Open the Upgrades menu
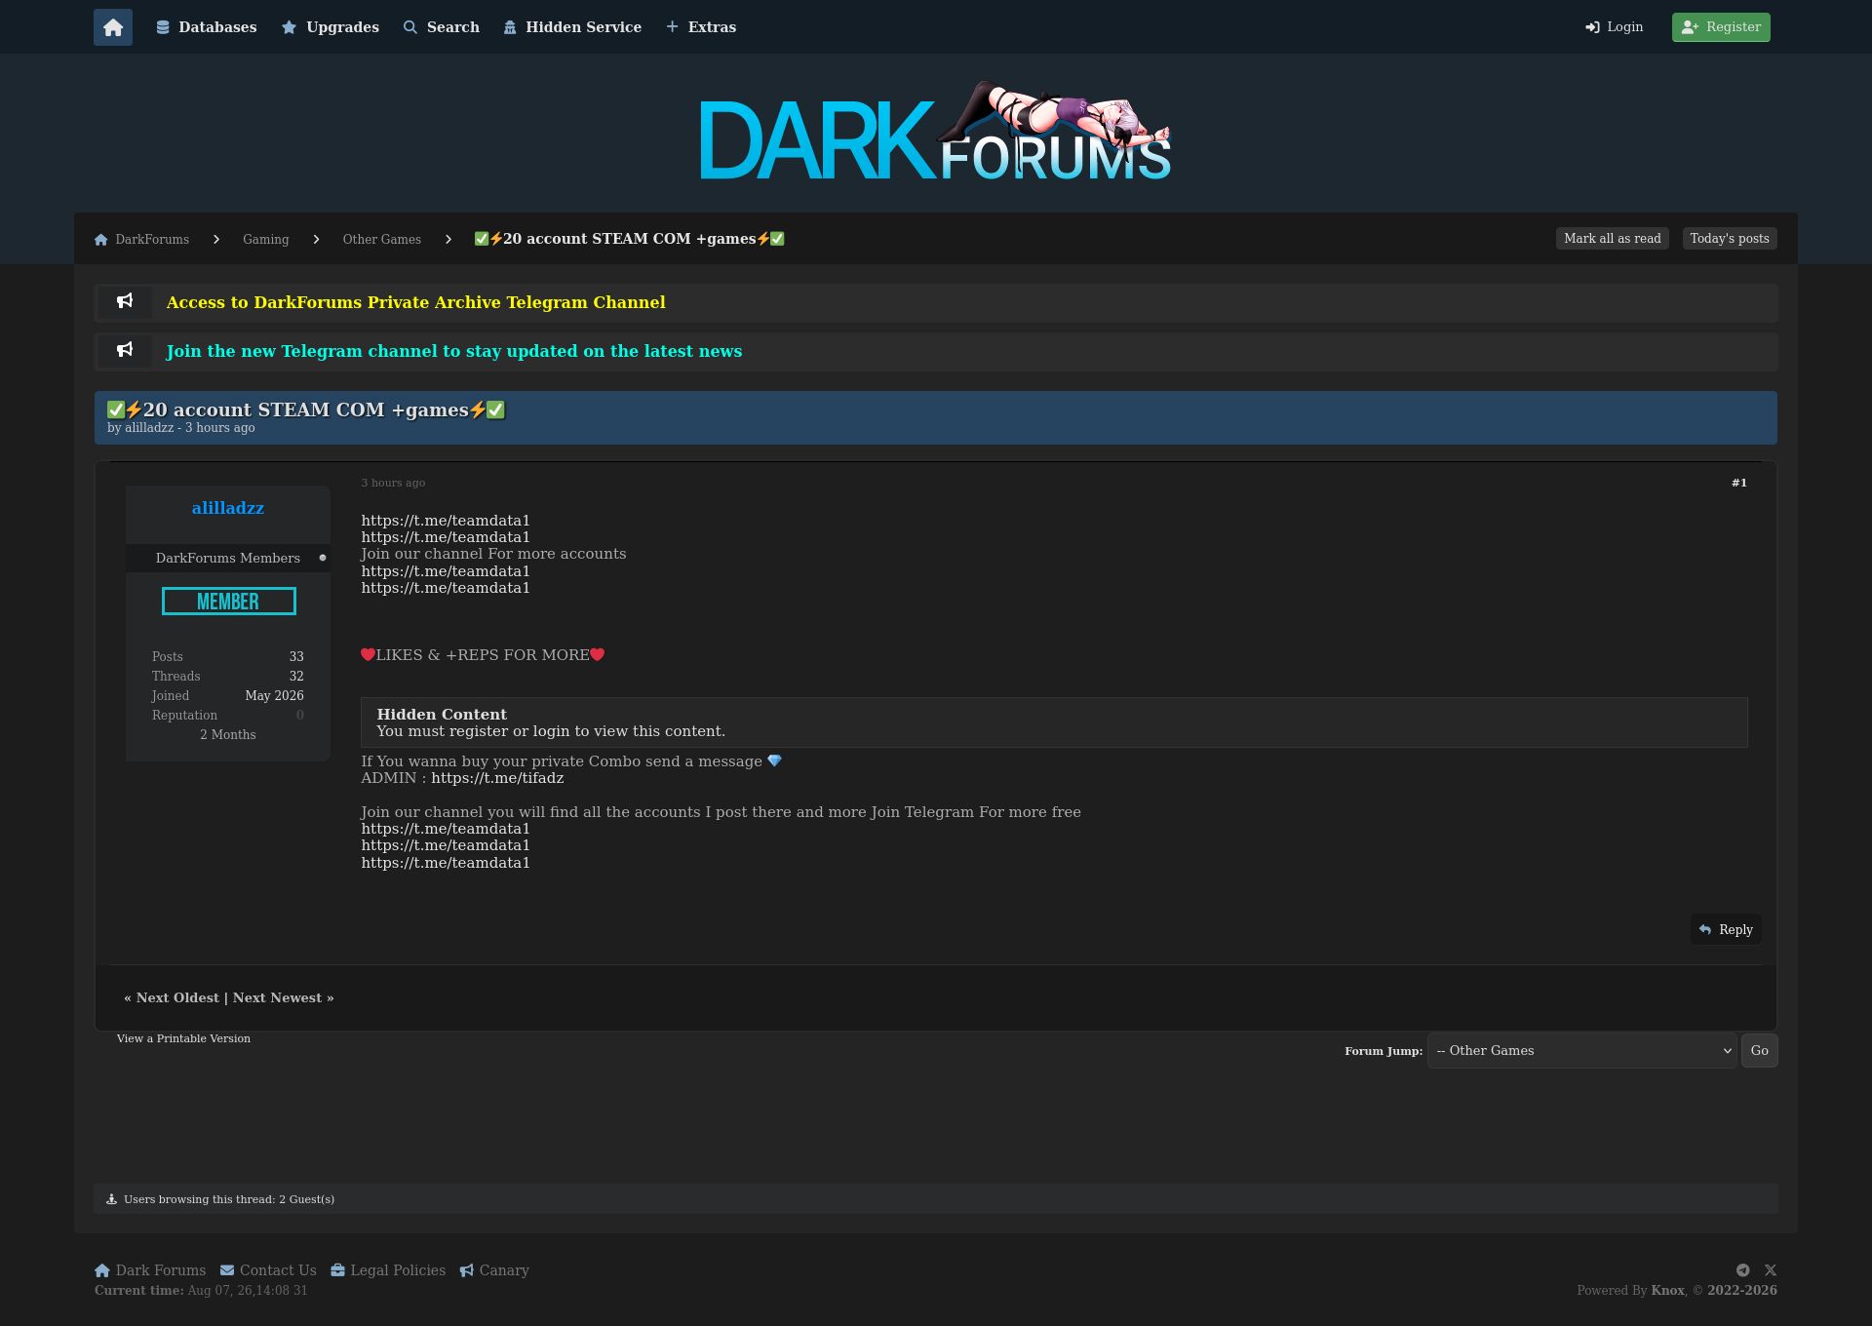The width and height of the screenshot is (1872, 1326). 331,27
